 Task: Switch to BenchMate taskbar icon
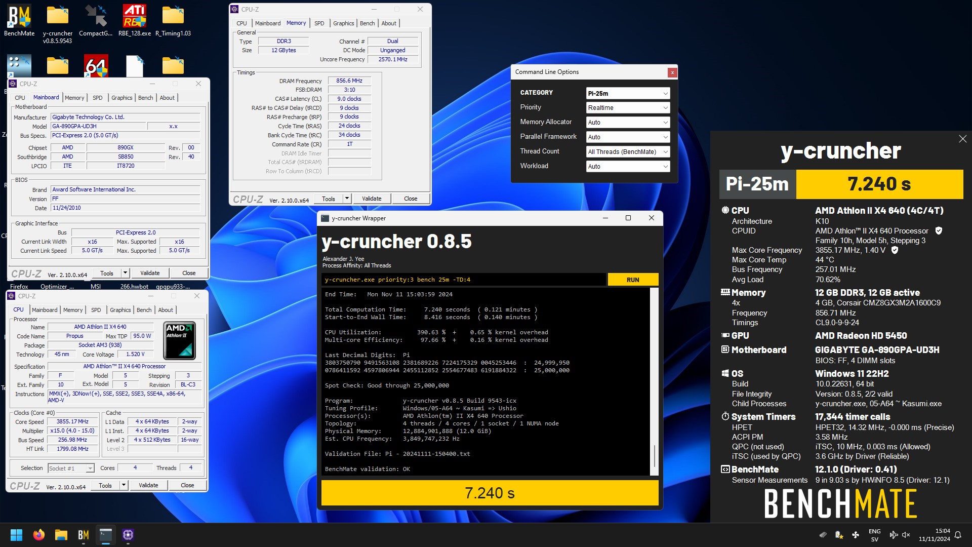click(84, 535)
